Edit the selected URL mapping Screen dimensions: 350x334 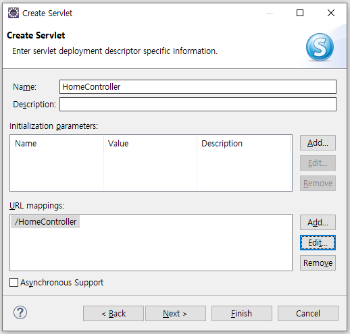(x=318, y=243)
